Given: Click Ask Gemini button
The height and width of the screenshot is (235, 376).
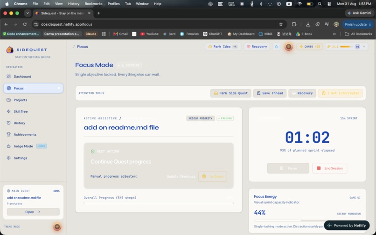Looking at the screenshot, I should point(359,13).
